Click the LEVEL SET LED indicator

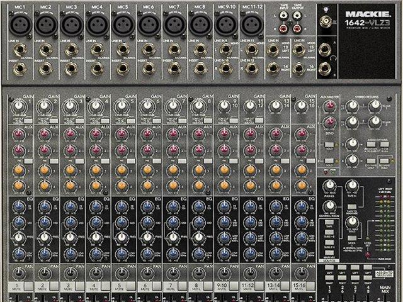point(368,238)
